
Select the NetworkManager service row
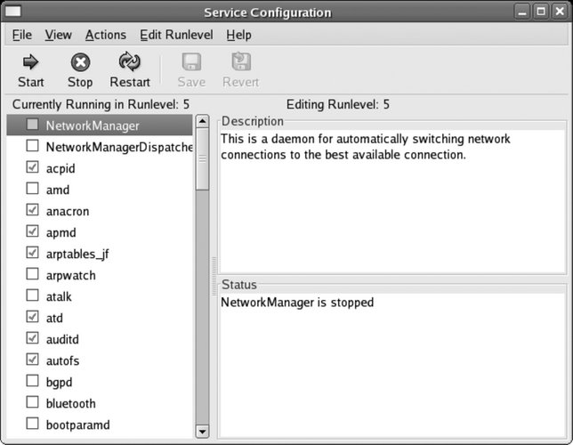tap(92, 125)
